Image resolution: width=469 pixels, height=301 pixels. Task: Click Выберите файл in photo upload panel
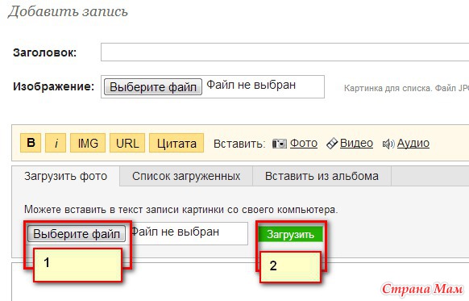pos(77,233)
